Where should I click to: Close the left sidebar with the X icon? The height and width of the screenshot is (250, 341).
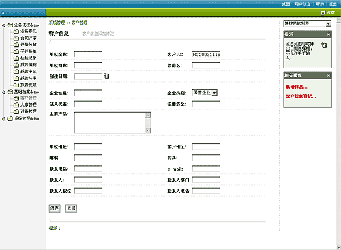point(3,13)
